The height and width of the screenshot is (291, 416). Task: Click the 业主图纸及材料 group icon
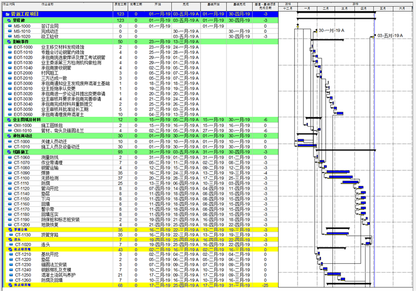click(x=8, y=119)
